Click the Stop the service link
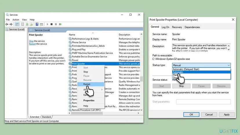240x135 pixels. coord(31,41)
